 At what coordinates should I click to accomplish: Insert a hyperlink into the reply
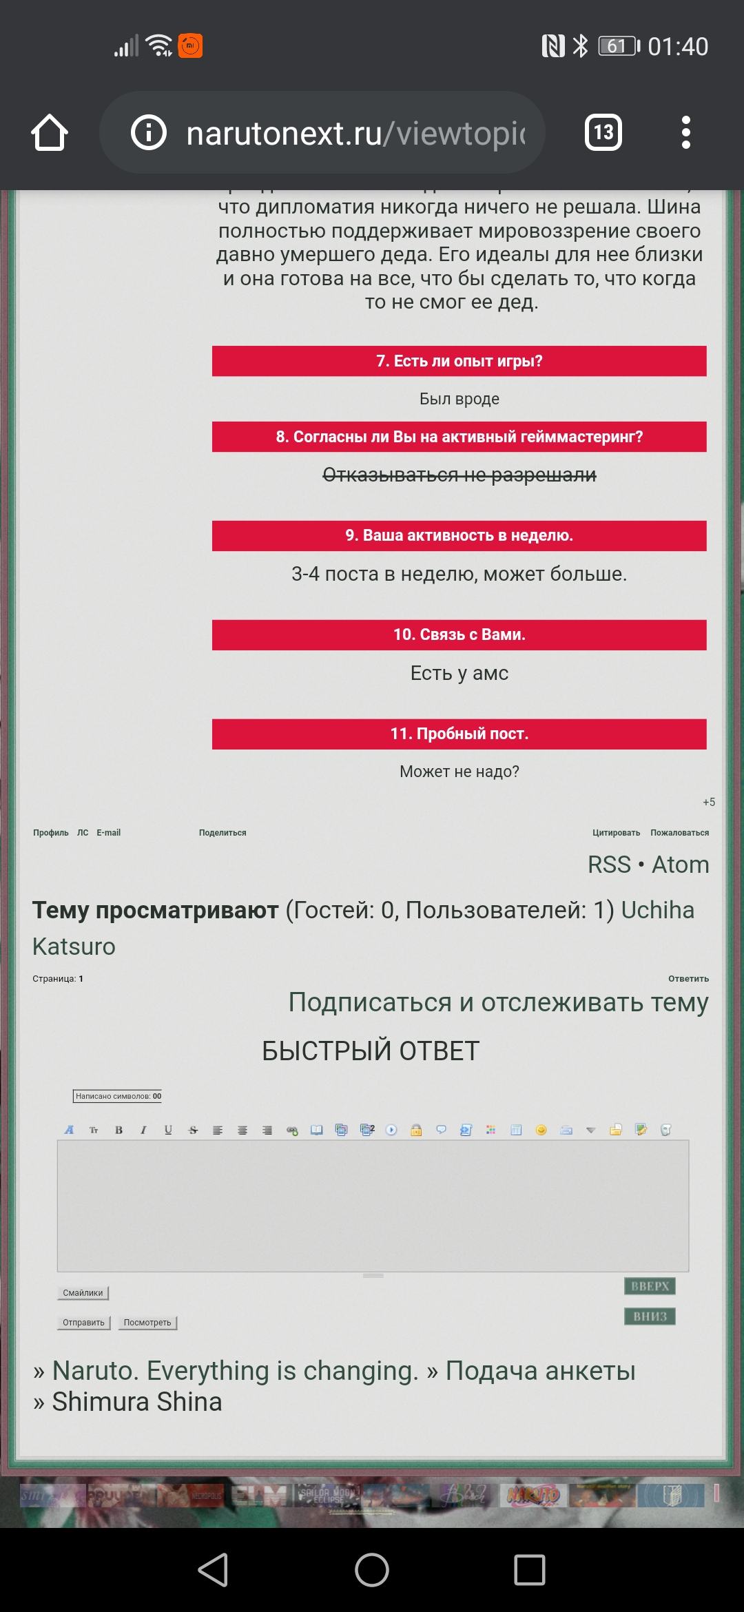pos(292,1130)
